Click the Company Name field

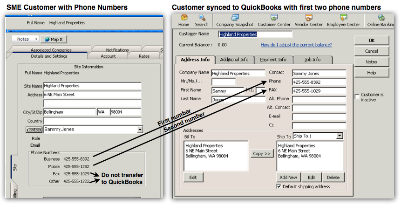tap(238, 74)
